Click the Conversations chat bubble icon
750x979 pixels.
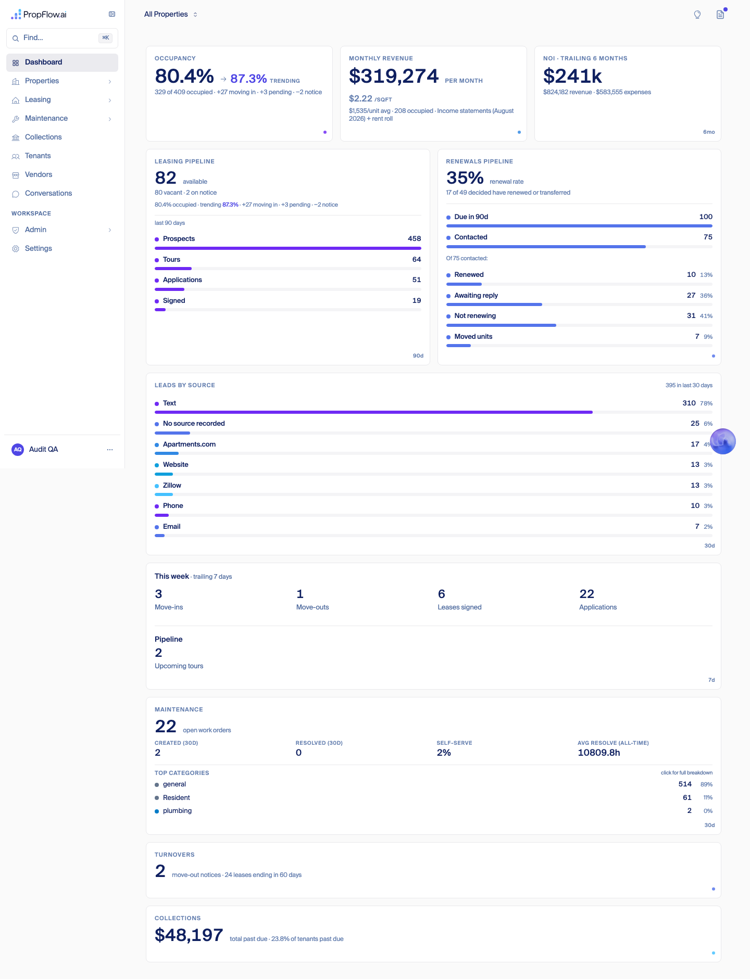16,194
